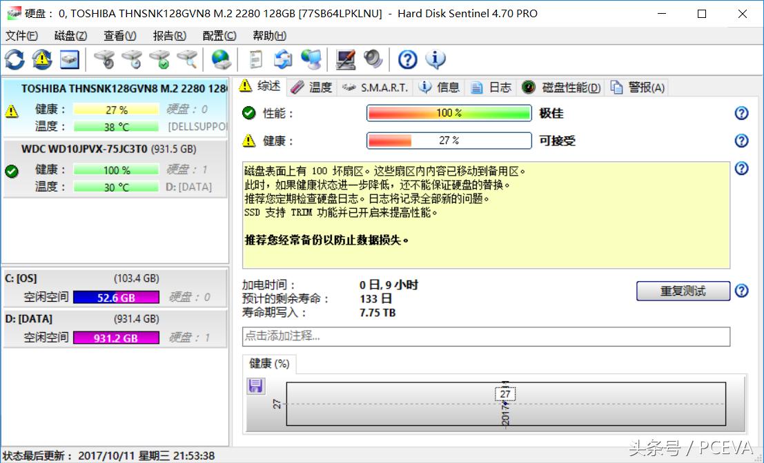Click the speaker sound toolbar icon

pyautogui.click(x=373, y=60)
